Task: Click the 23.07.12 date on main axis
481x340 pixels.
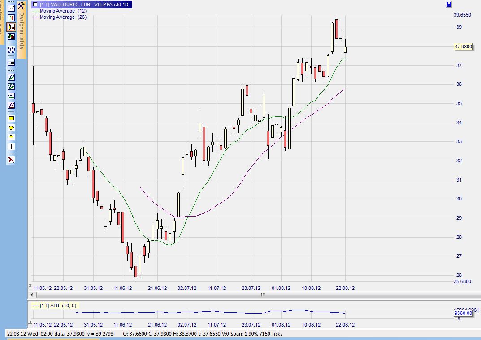Action: 251,288
